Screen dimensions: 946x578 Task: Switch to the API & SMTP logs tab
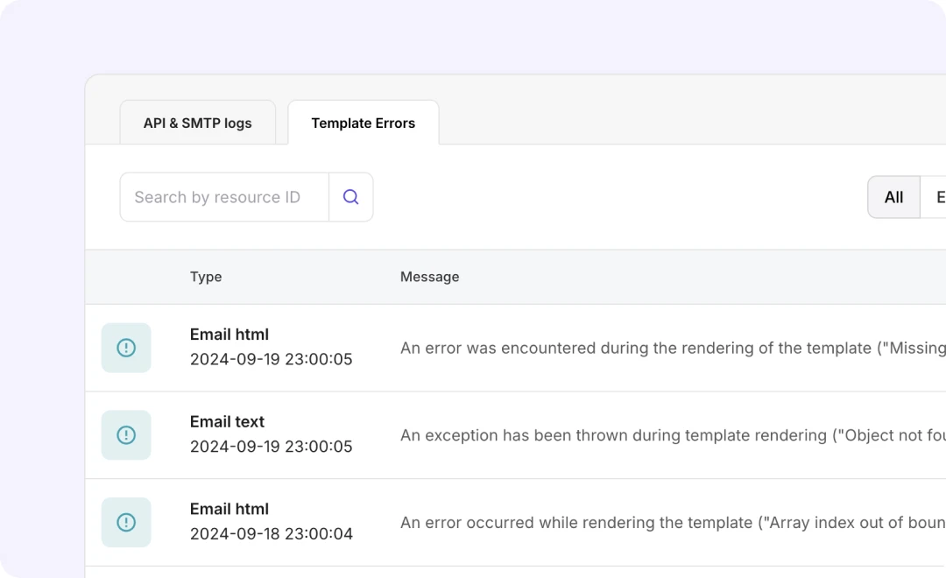click(197, 123)
